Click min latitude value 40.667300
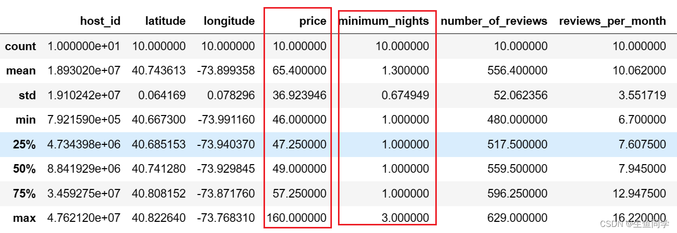 [159, 120]
